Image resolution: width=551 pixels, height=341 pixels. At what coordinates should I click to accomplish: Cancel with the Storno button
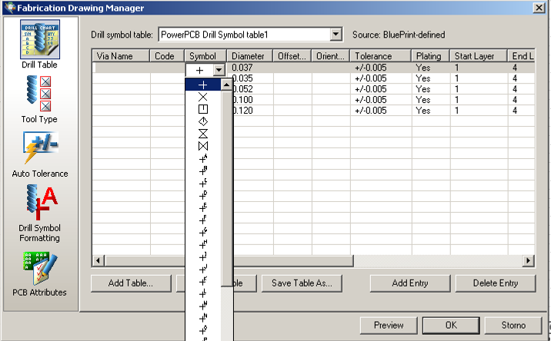point(513,326)
